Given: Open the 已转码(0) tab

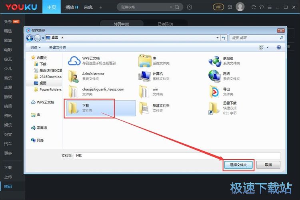Looking at the screenshot, I should pyautogui.click(x=165, y=24).
